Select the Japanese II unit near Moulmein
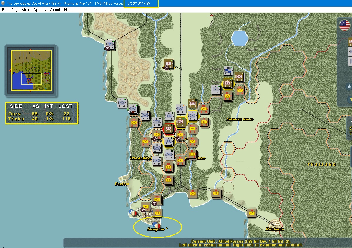Screen dimensions: 352x248 252,213
